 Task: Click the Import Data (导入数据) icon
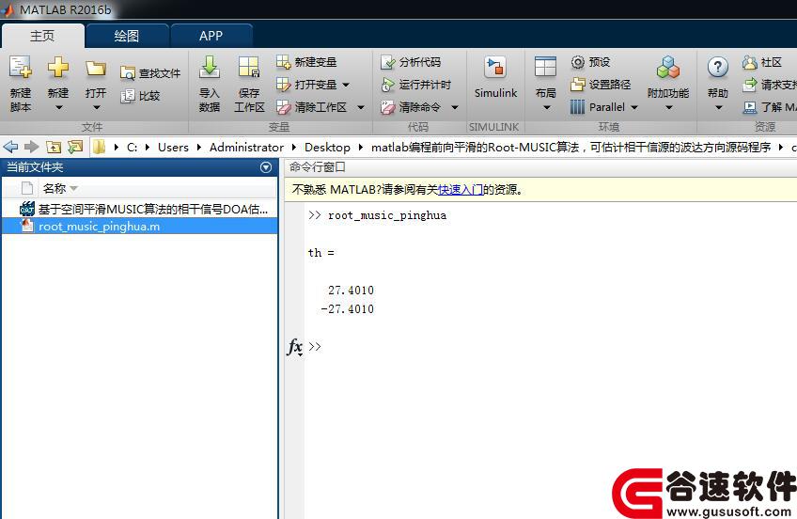pyautogui.click(x=210, y=67)
